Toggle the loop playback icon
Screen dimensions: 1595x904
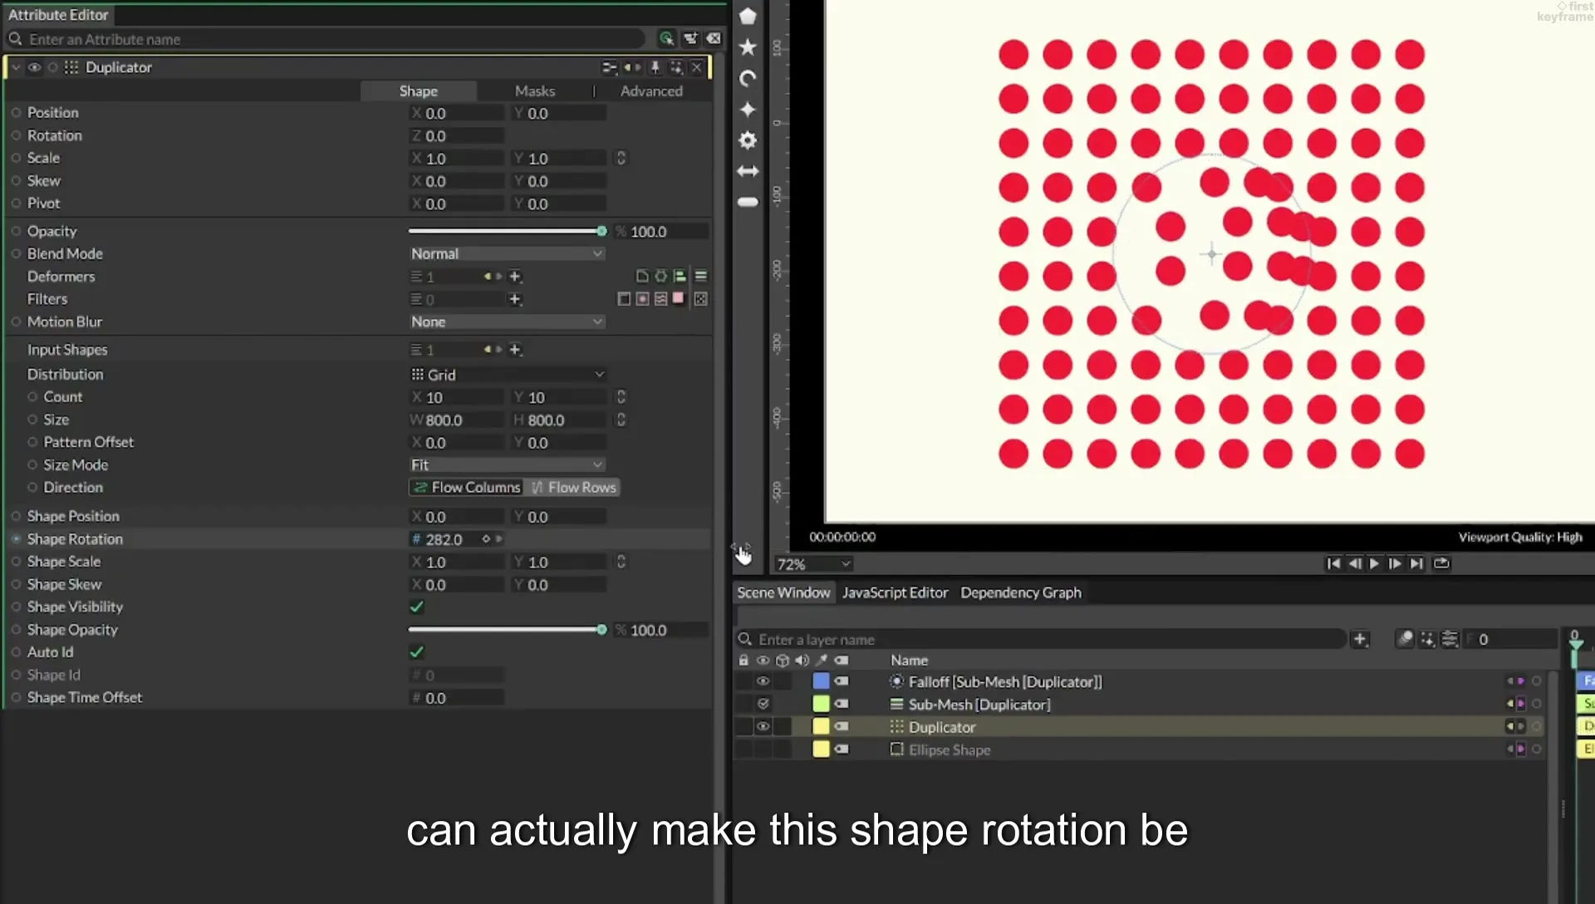point(1441,563)
